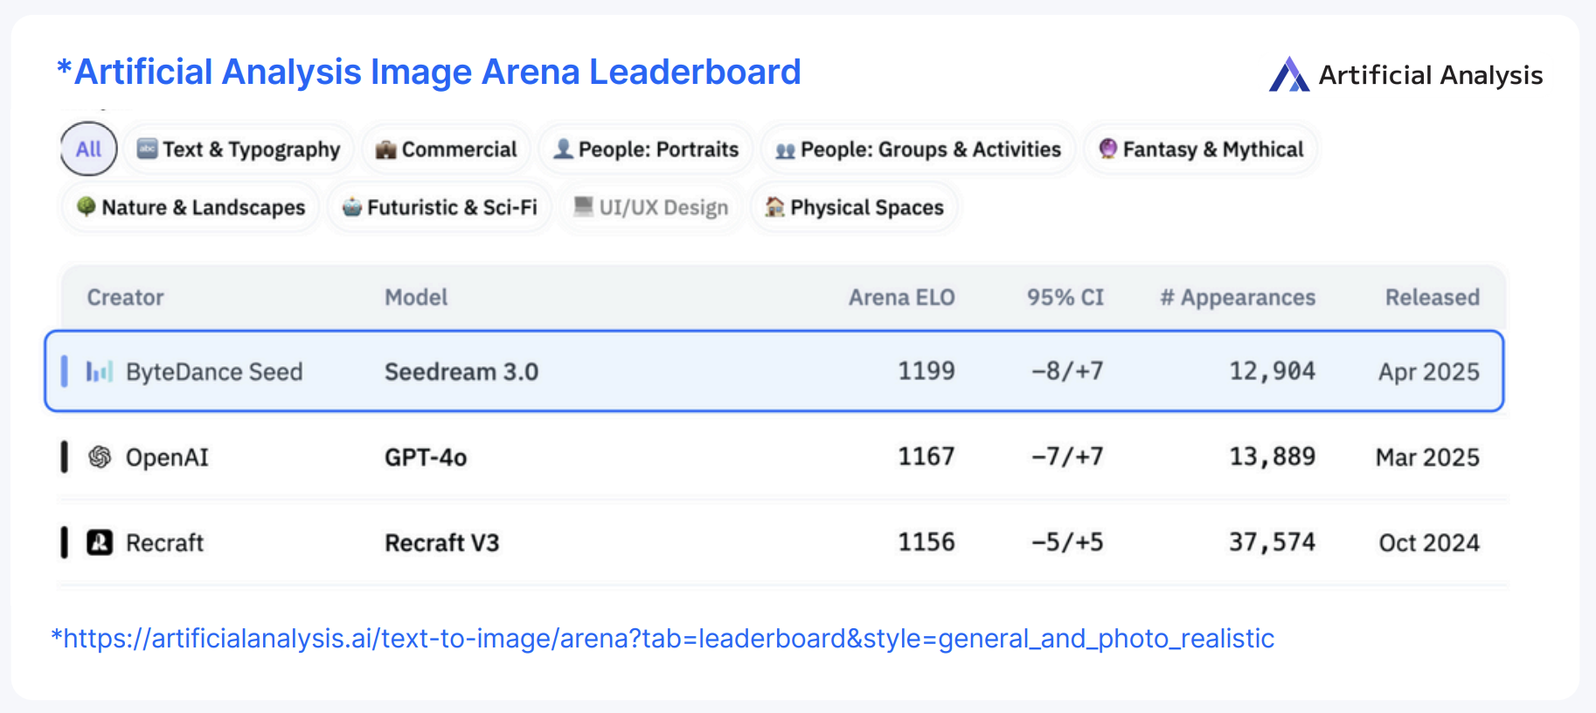
Task: Select the Text & Typography category chip
Action: [239, 149]
